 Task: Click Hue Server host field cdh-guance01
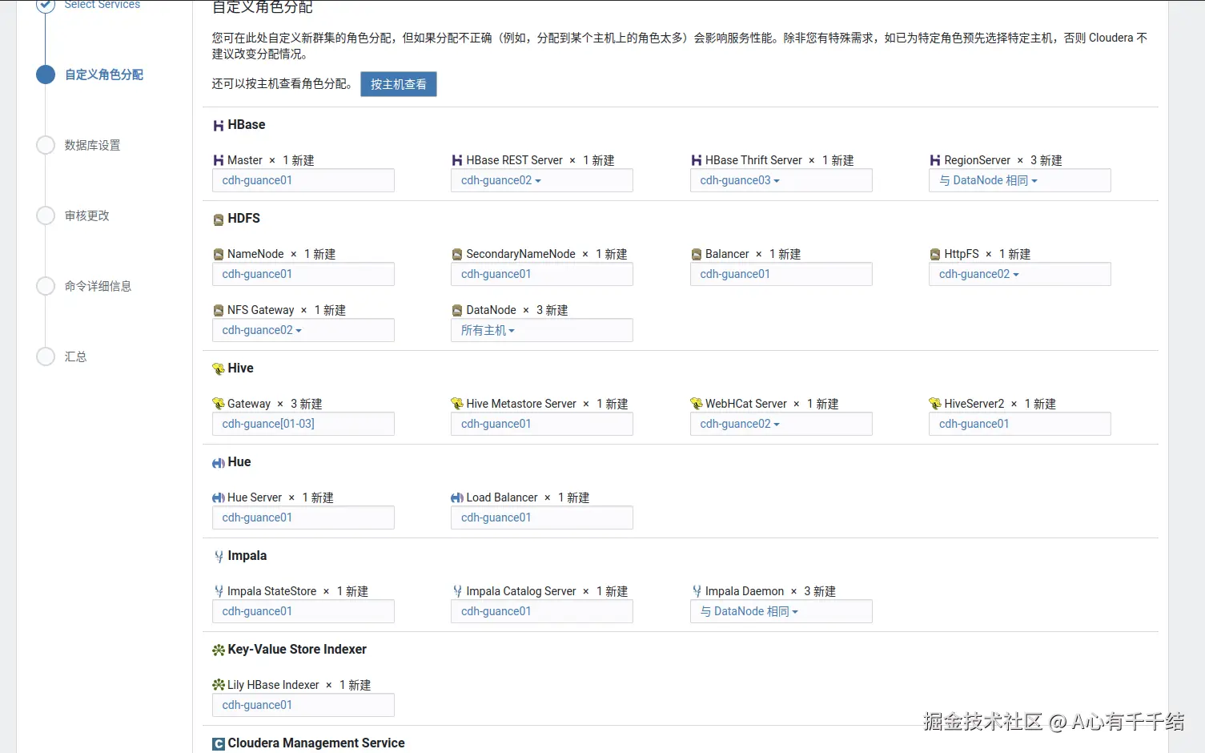pyautogui.click(x=303, y=517)
